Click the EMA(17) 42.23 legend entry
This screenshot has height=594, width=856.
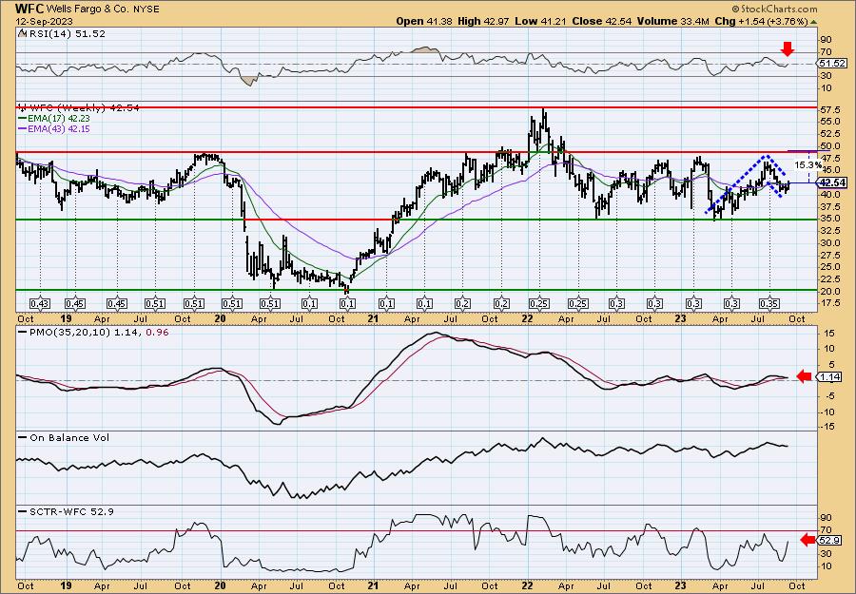click(54, 119)
